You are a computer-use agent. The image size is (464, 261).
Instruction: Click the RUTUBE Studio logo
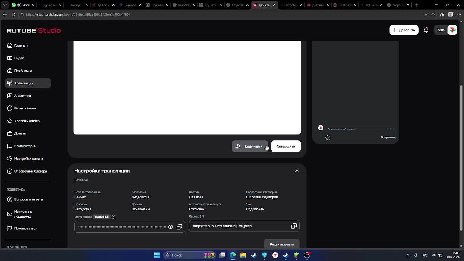click(x=33, y=30)
